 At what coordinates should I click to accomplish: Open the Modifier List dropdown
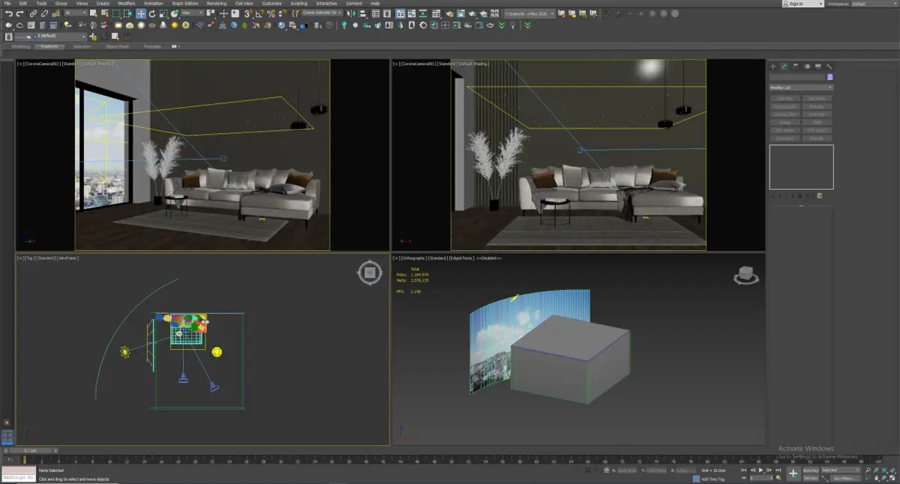coord(801,88)
